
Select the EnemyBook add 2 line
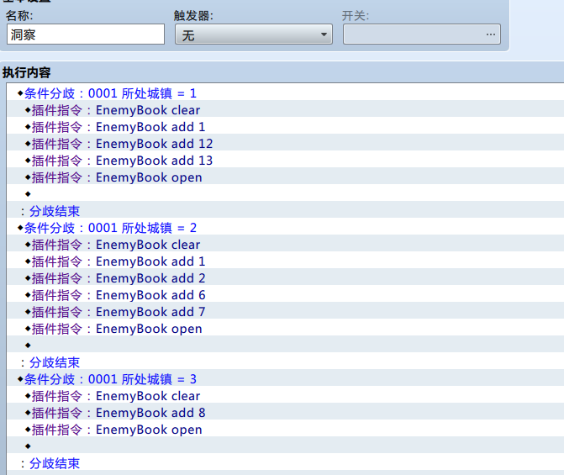tap(286, 278)
